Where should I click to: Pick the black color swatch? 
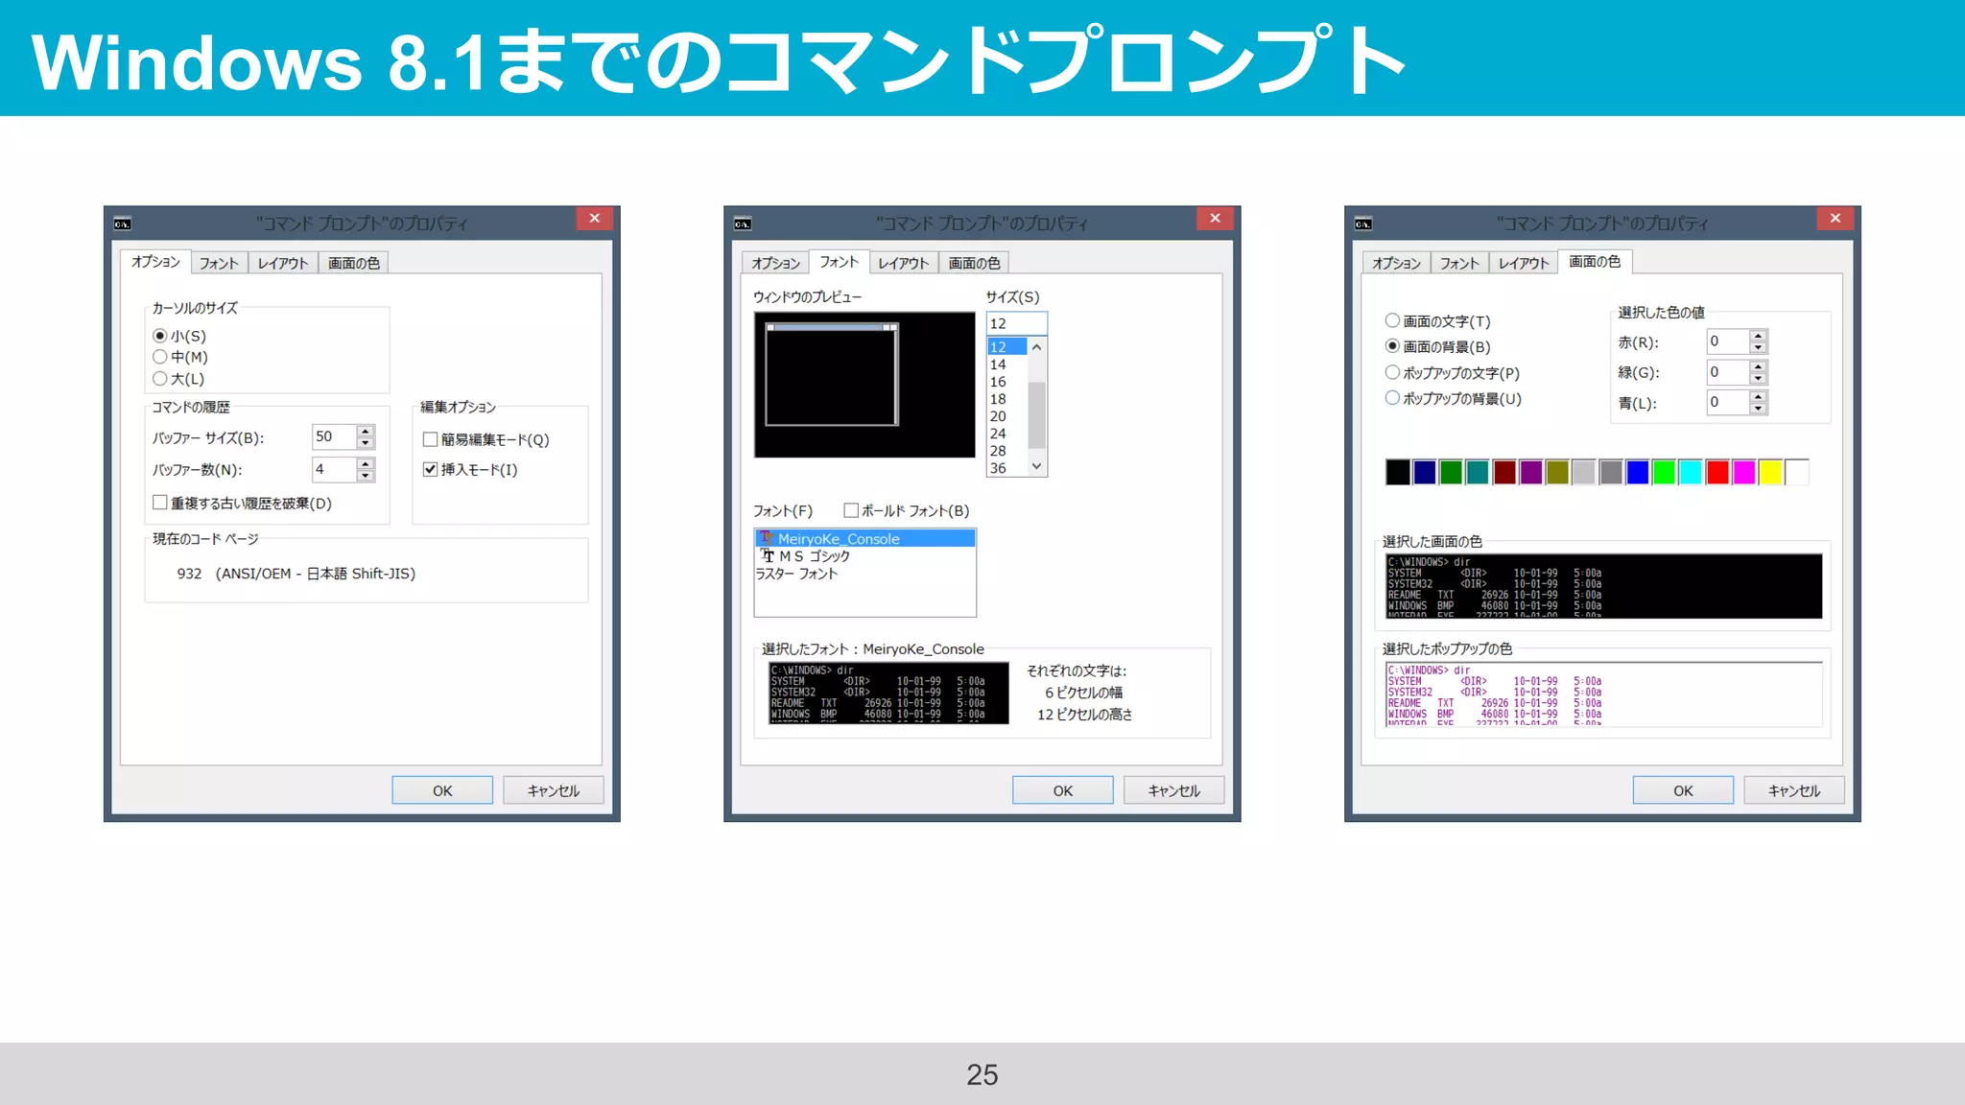tap(1398, 472)
